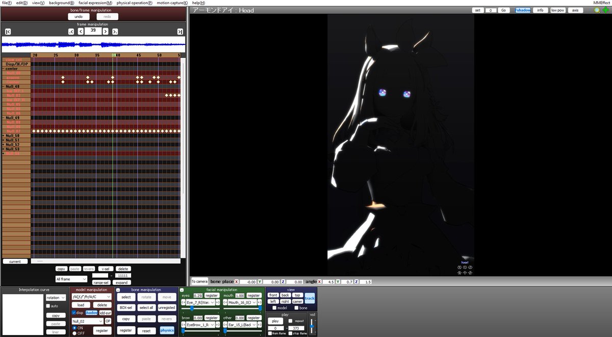
Task: Open the facial expression menu
Action: click(95, 3)
